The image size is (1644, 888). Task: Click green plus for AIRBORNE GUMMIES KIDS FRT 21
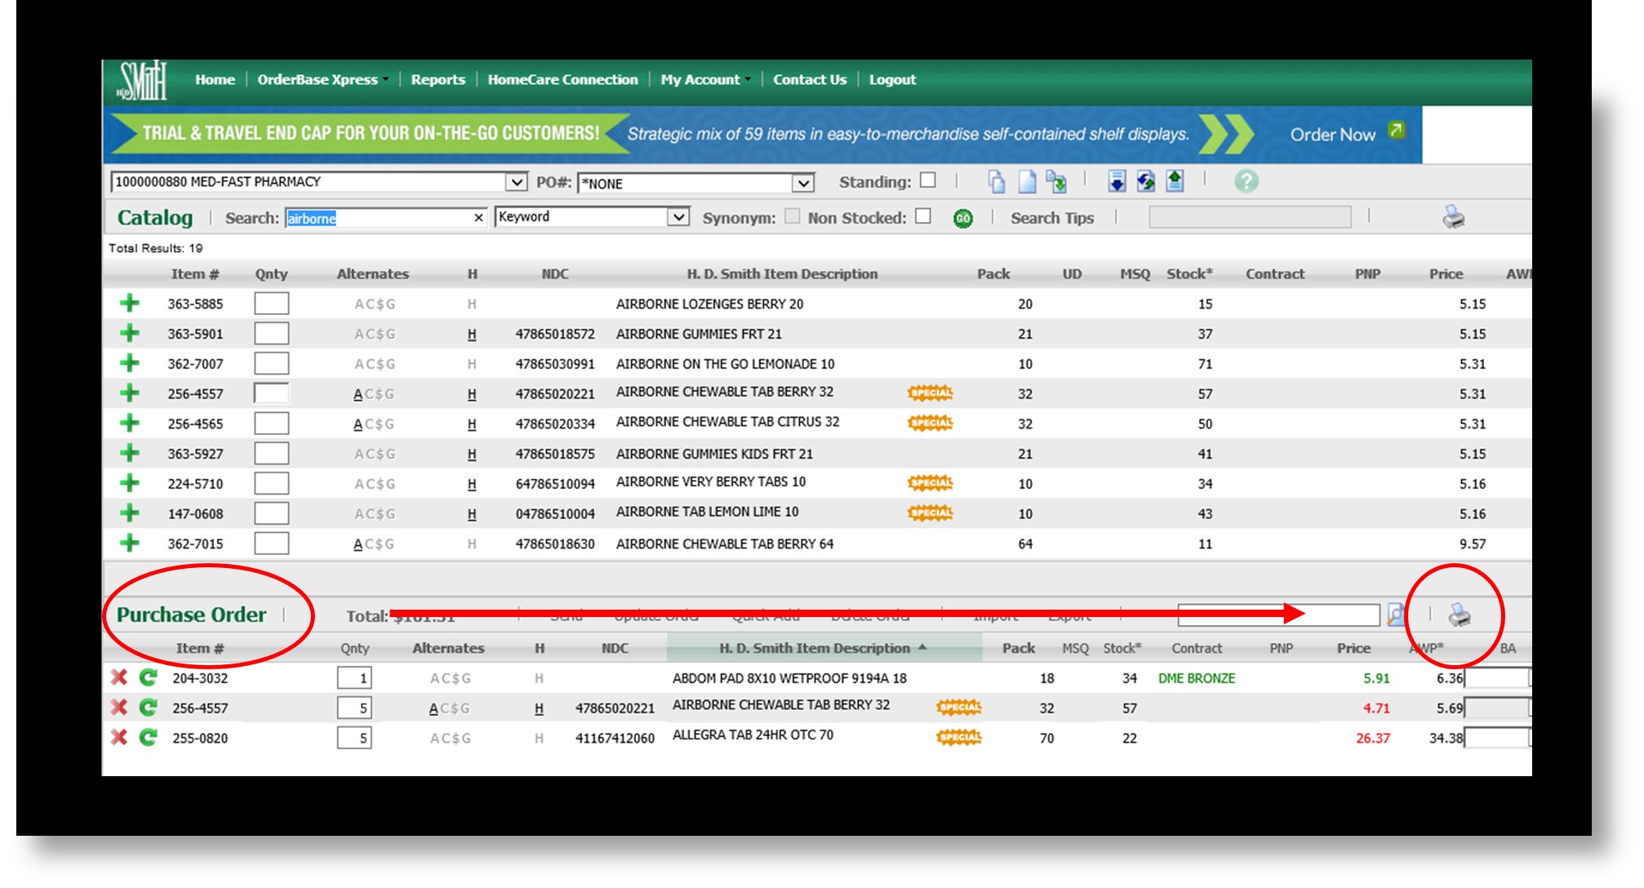coord(129,453)
